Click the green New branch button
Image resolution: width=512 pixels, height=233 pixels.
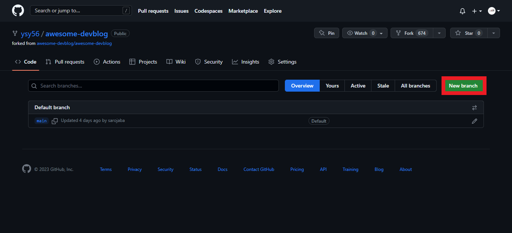coord(463,86)
